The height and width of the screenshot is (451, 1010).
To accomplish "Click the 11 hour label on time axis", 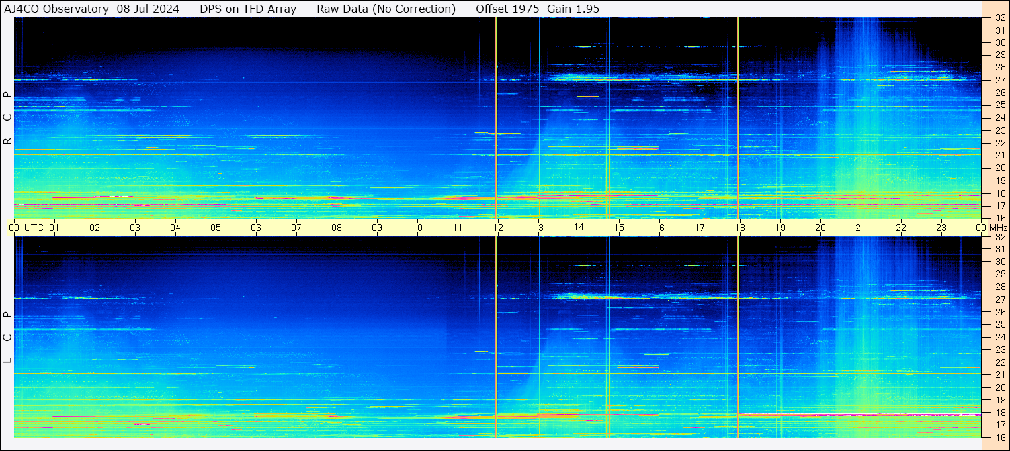I will pos(458,228).
